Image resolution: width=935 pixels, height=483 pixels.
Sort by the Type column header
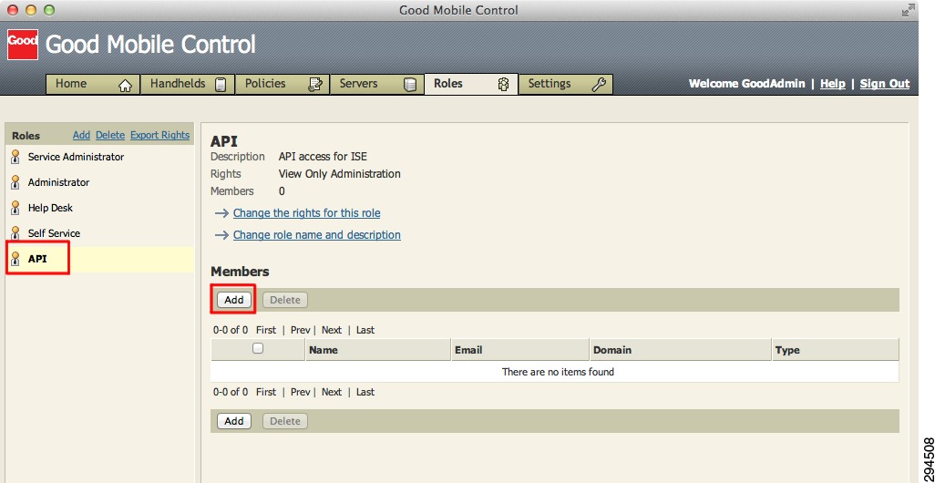point(836,350)
